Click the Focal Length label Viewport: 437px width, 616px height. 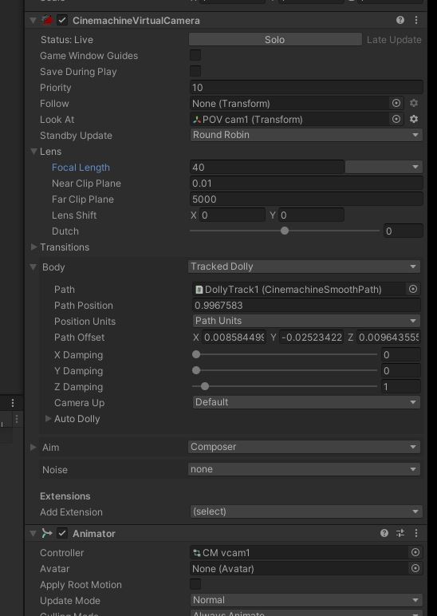point(81,168)
